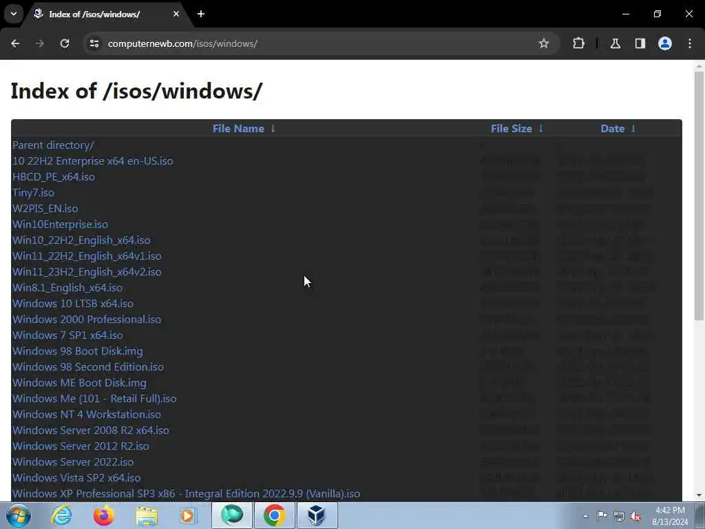Download HBCD_PE_x64.iso
The height and width of the screenshot is (529, 705).
(54, 177)
